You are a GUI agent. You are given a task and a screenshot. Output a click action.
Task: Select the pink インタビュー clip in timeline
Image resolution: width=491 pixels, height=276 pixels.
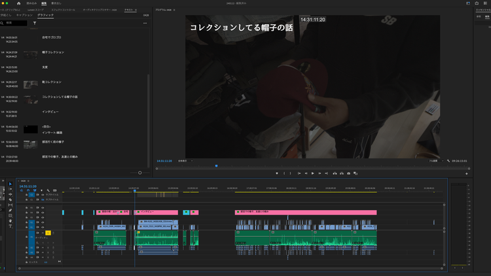tap(156, 213)
